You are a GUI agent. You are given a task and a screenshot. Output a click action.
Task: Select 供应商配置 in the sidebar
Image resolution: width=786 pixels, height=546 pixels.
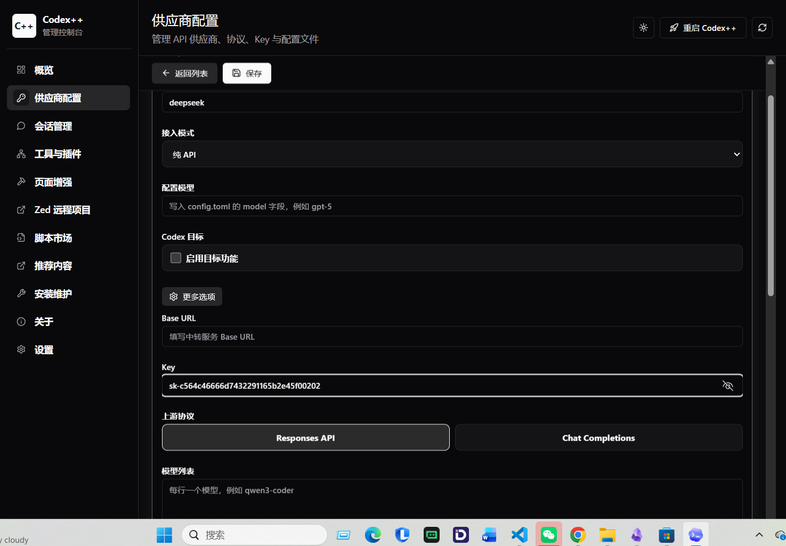tap(68, 98)
